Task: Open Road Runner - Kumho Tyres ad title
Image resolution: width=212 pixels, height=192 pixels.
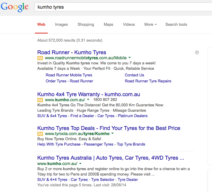Action: coord(72,52)
